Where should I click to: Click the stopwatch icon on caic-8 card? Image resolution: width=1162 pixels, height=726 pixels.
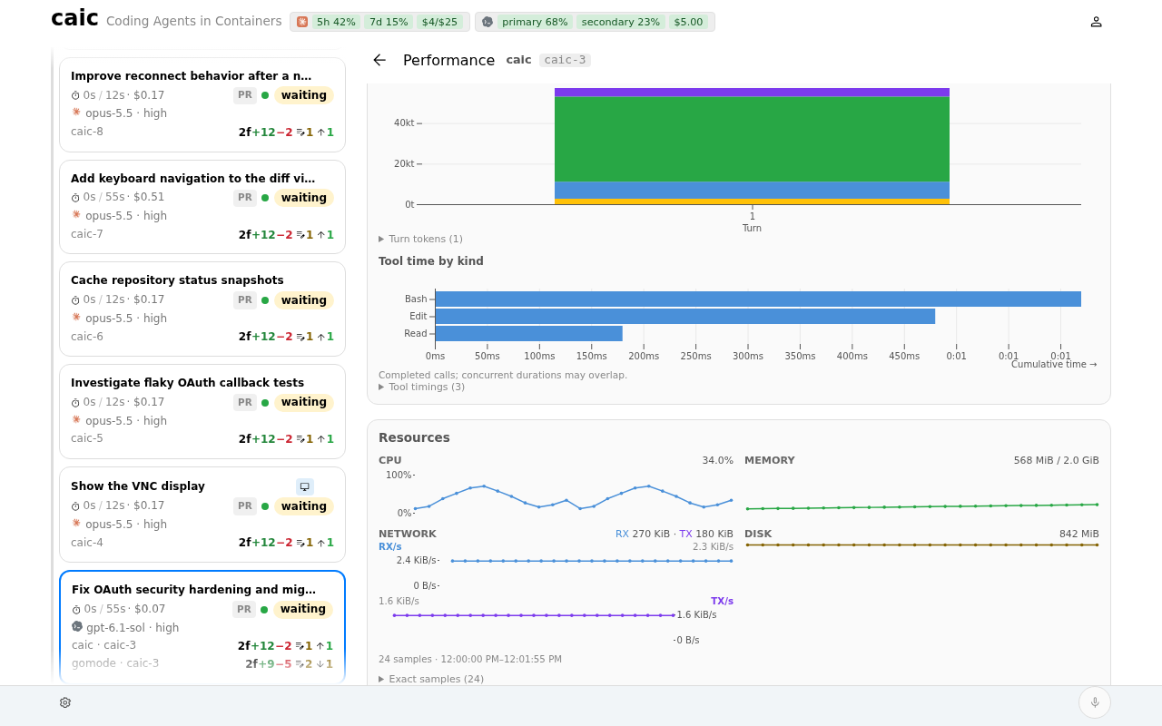pyautogui.click(x=75, y=95)
